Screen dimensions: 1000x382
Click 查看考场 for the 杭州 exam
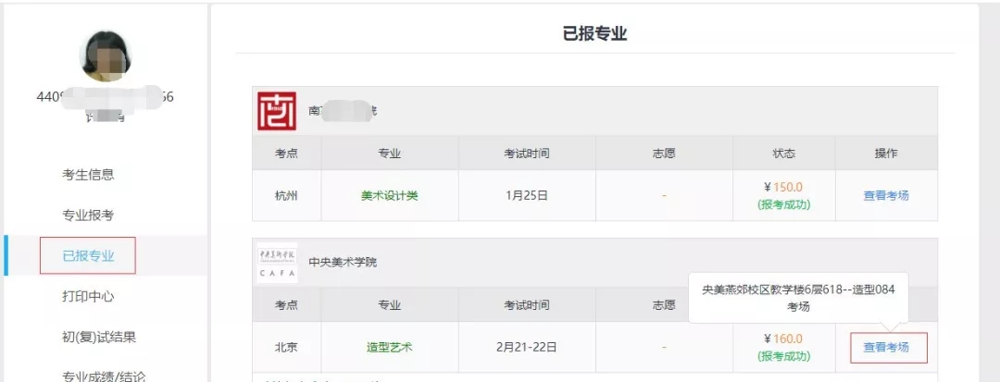tap(886, 195)
